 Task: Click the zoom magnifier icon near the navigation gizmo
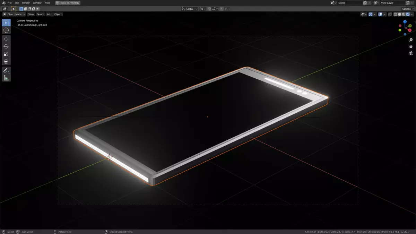point(410,39)
